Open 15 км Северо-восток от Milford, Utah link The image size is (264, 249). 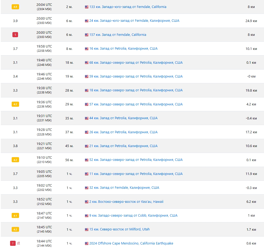click(x=119, y=229)
